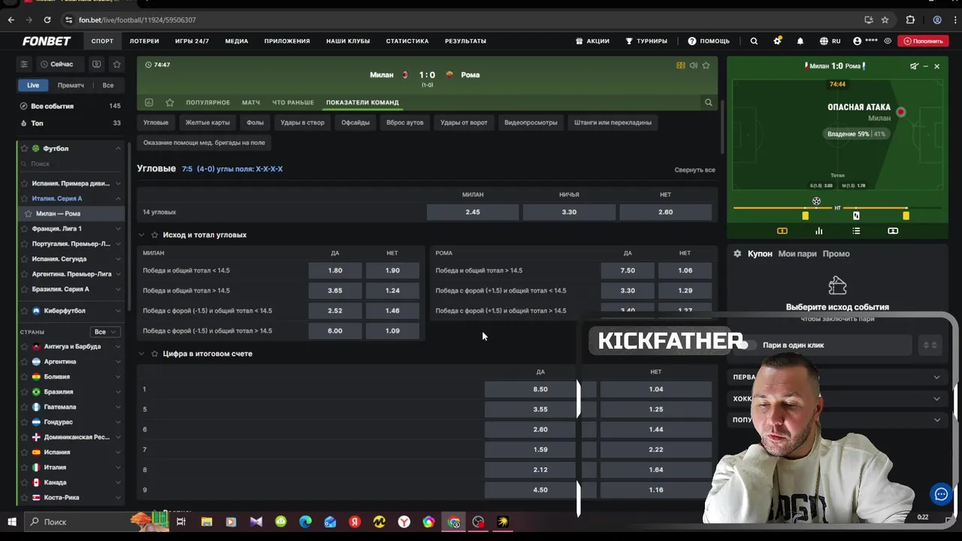Select НИЧЬЯ odds 3.30
The width and height of the screenshot is (962, 541).
(x=569, y=212)
